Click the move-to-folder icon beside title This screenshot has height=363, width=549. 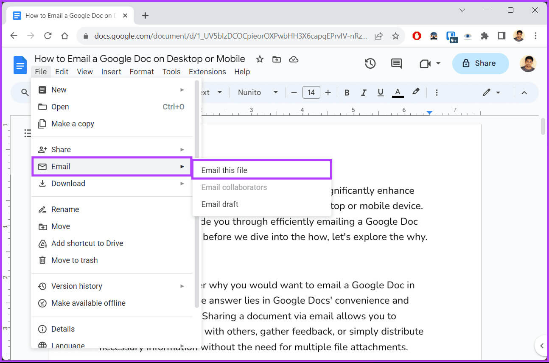coord(277,59)
